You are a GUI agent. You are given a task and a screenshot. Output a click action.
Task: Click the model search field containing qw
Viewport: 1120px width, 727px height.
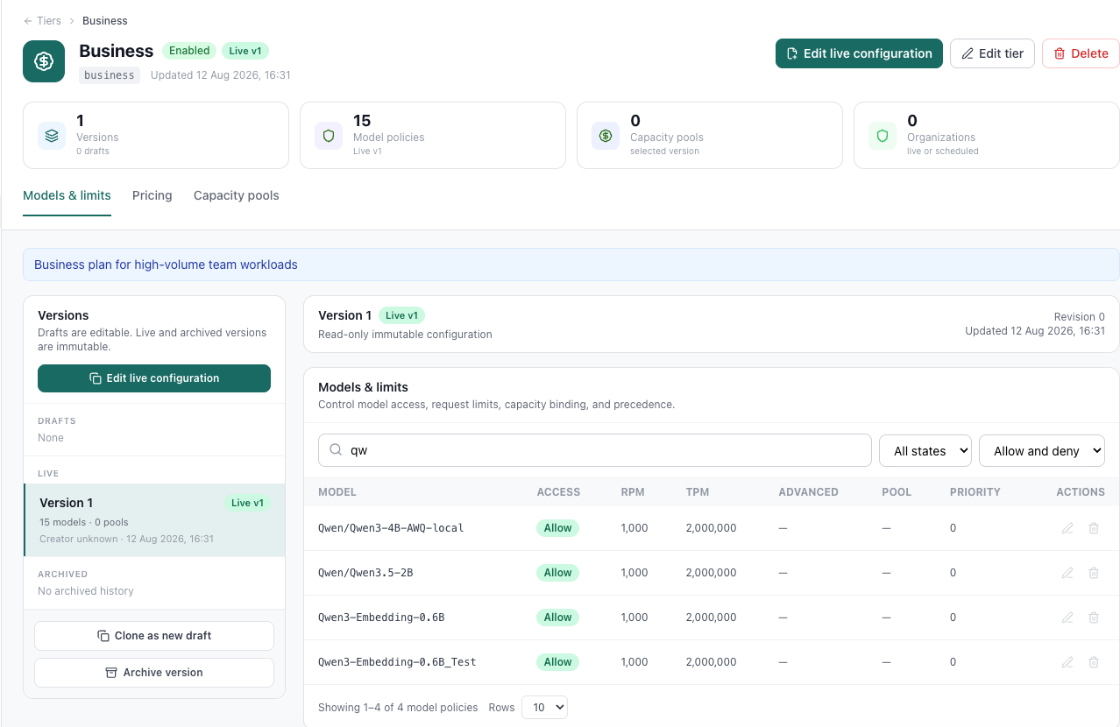point(595,450)
